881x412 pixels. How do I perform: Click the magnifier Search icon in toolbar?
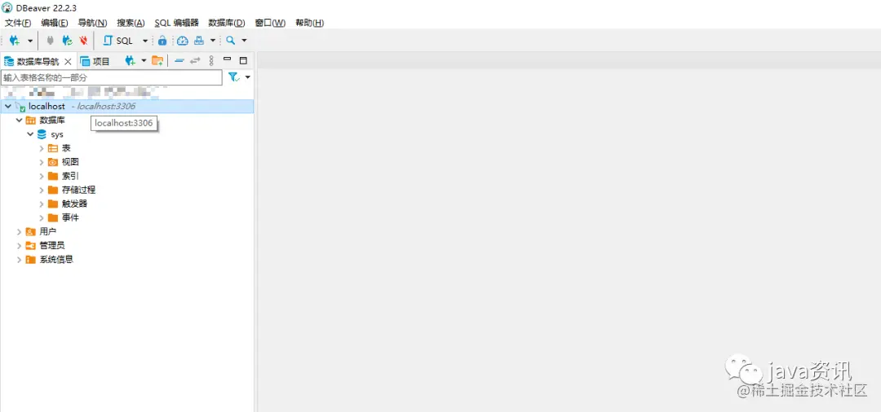coord(230,41)
